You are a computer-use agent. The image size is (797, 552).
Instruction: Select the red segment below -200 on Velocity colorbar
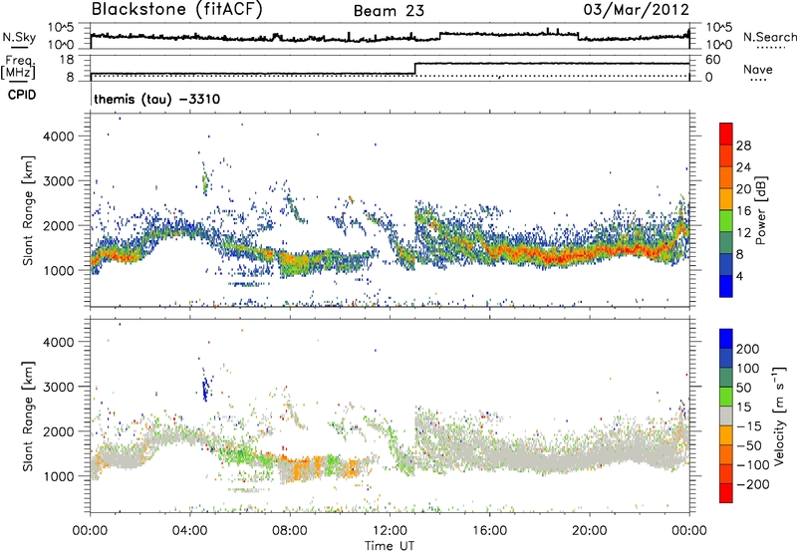(x=726, y=493)
